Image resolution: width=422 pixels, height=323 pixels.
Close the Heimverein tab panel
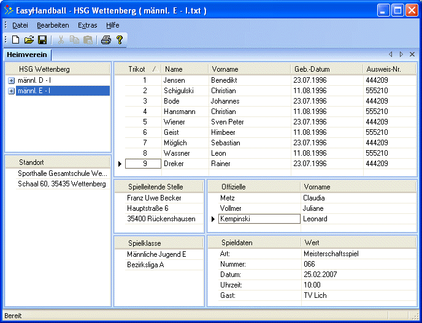coord(412,55)
